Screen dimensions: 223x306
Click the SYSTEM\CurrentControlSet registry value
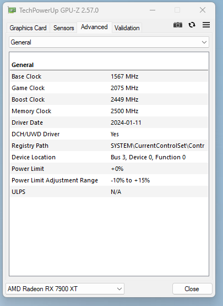[157, 146]
